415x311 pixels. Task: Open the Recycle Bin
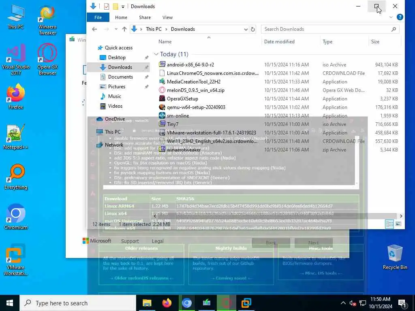395,257
